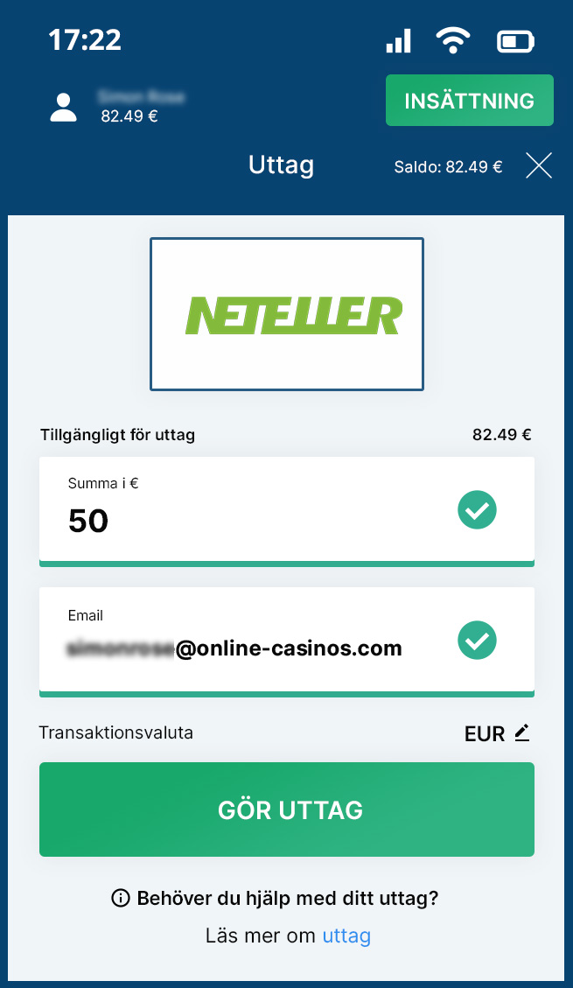Tap the Saldo balance text in header
This screenshot has width=573, height=988.
pos(448,167)
